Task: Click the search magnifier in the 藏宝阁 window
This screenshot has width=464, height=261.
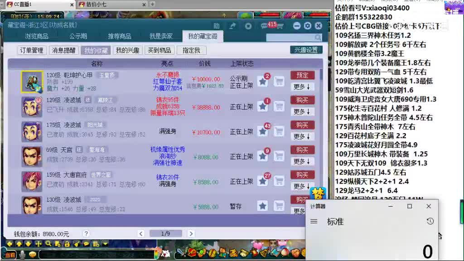Action: [x=319, y=37]
